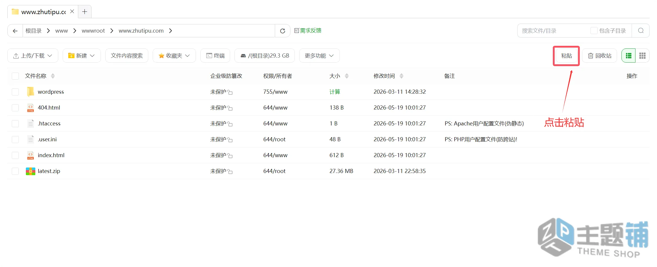Toggle tamper-proof lock for wordpress
This screenshot has height=267, width=657.
click(x=230, y=92)
